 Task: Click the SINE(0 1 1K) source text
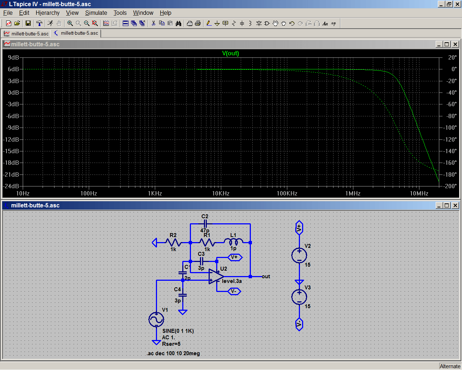(x=178, y=331)
